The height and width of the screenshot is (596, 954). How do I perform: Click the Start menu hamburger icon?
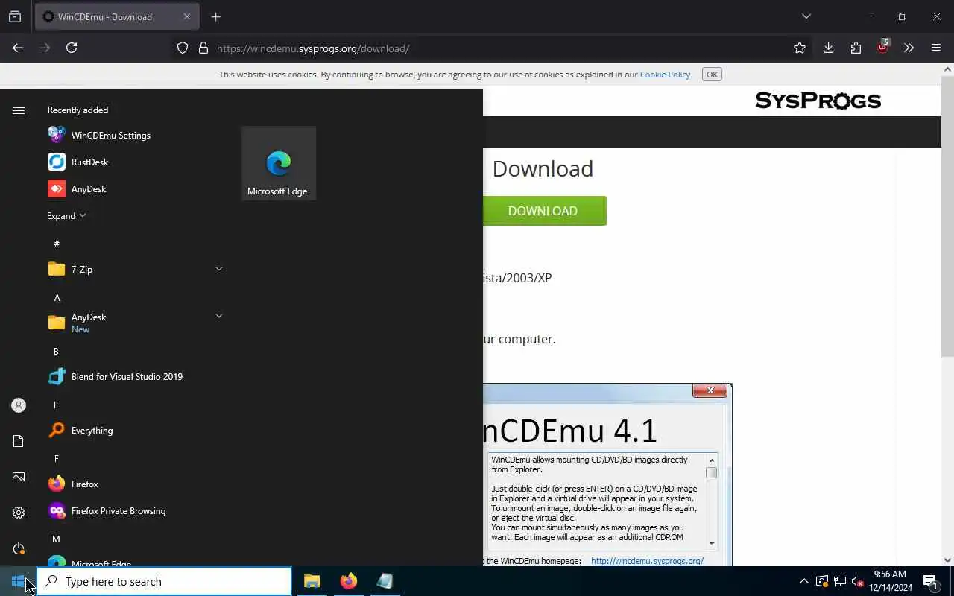click(x=19, y=110)
